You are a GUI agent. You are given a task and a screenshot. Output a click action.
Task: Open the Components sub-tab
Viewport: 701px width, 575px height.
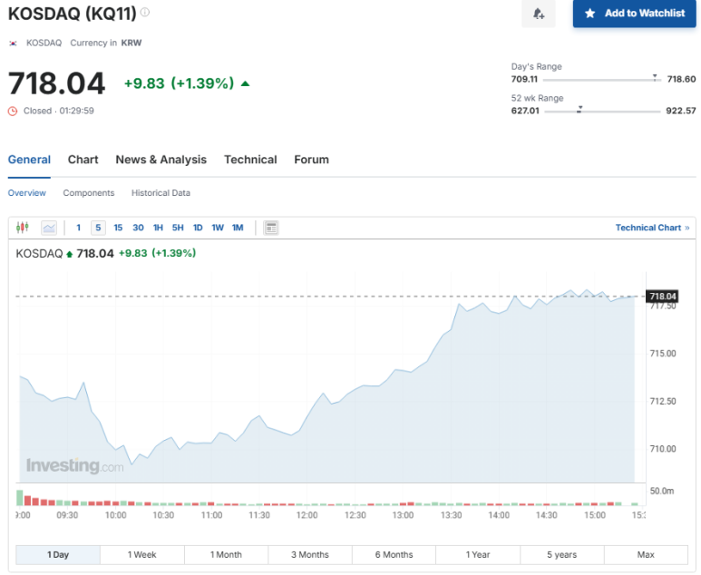[89, 192]
